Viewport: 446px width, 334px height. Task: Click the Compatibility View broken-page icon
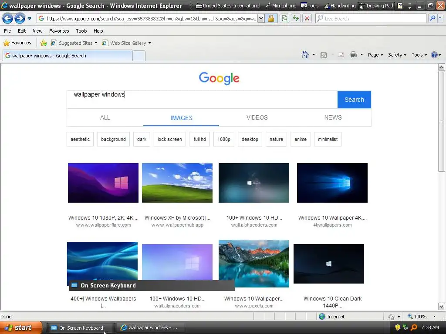pyautogui.click(x=284, y=19)
